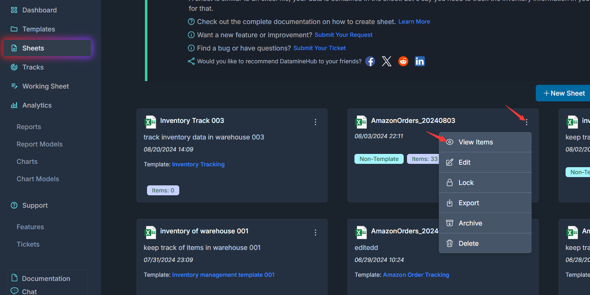
Task: Click Submit Your Ticket link
Action: tap(320, 48)
